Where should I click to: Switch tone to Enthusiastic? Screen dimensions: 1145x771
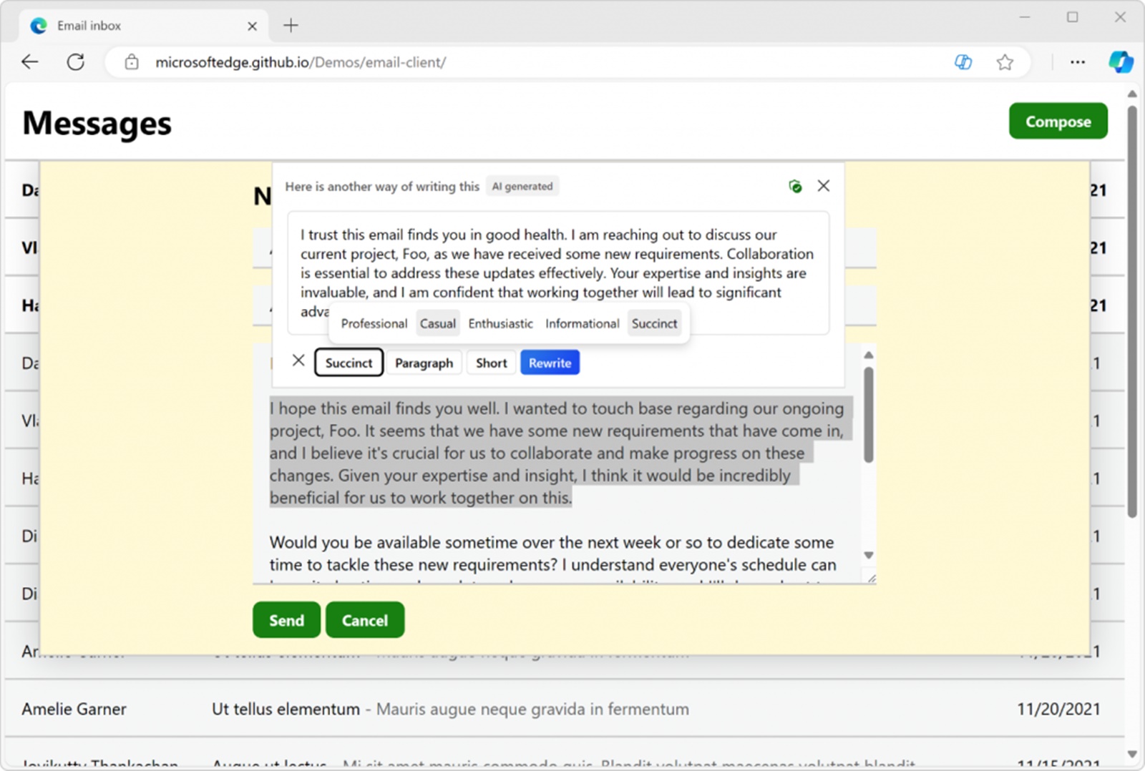(x=500, y=323)
